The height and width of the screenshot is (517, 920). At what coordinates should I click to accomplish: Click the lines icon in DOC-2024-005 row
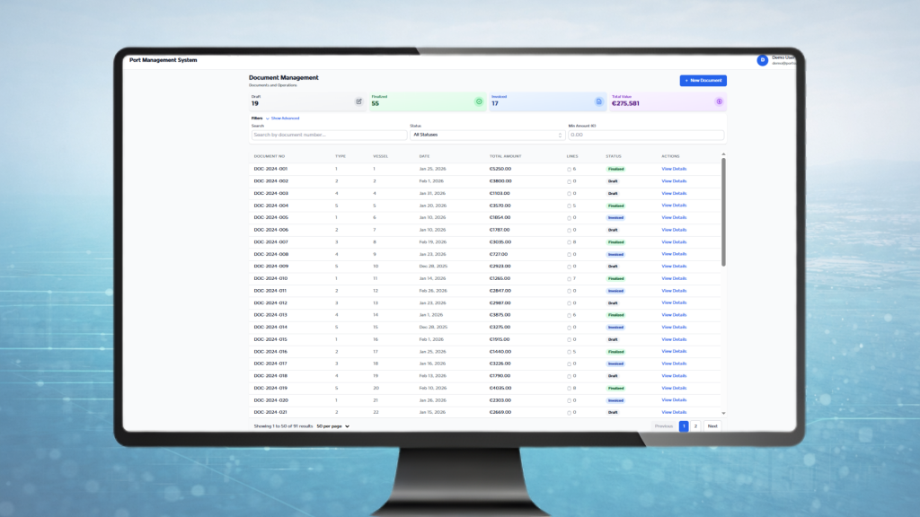point(569,218)
